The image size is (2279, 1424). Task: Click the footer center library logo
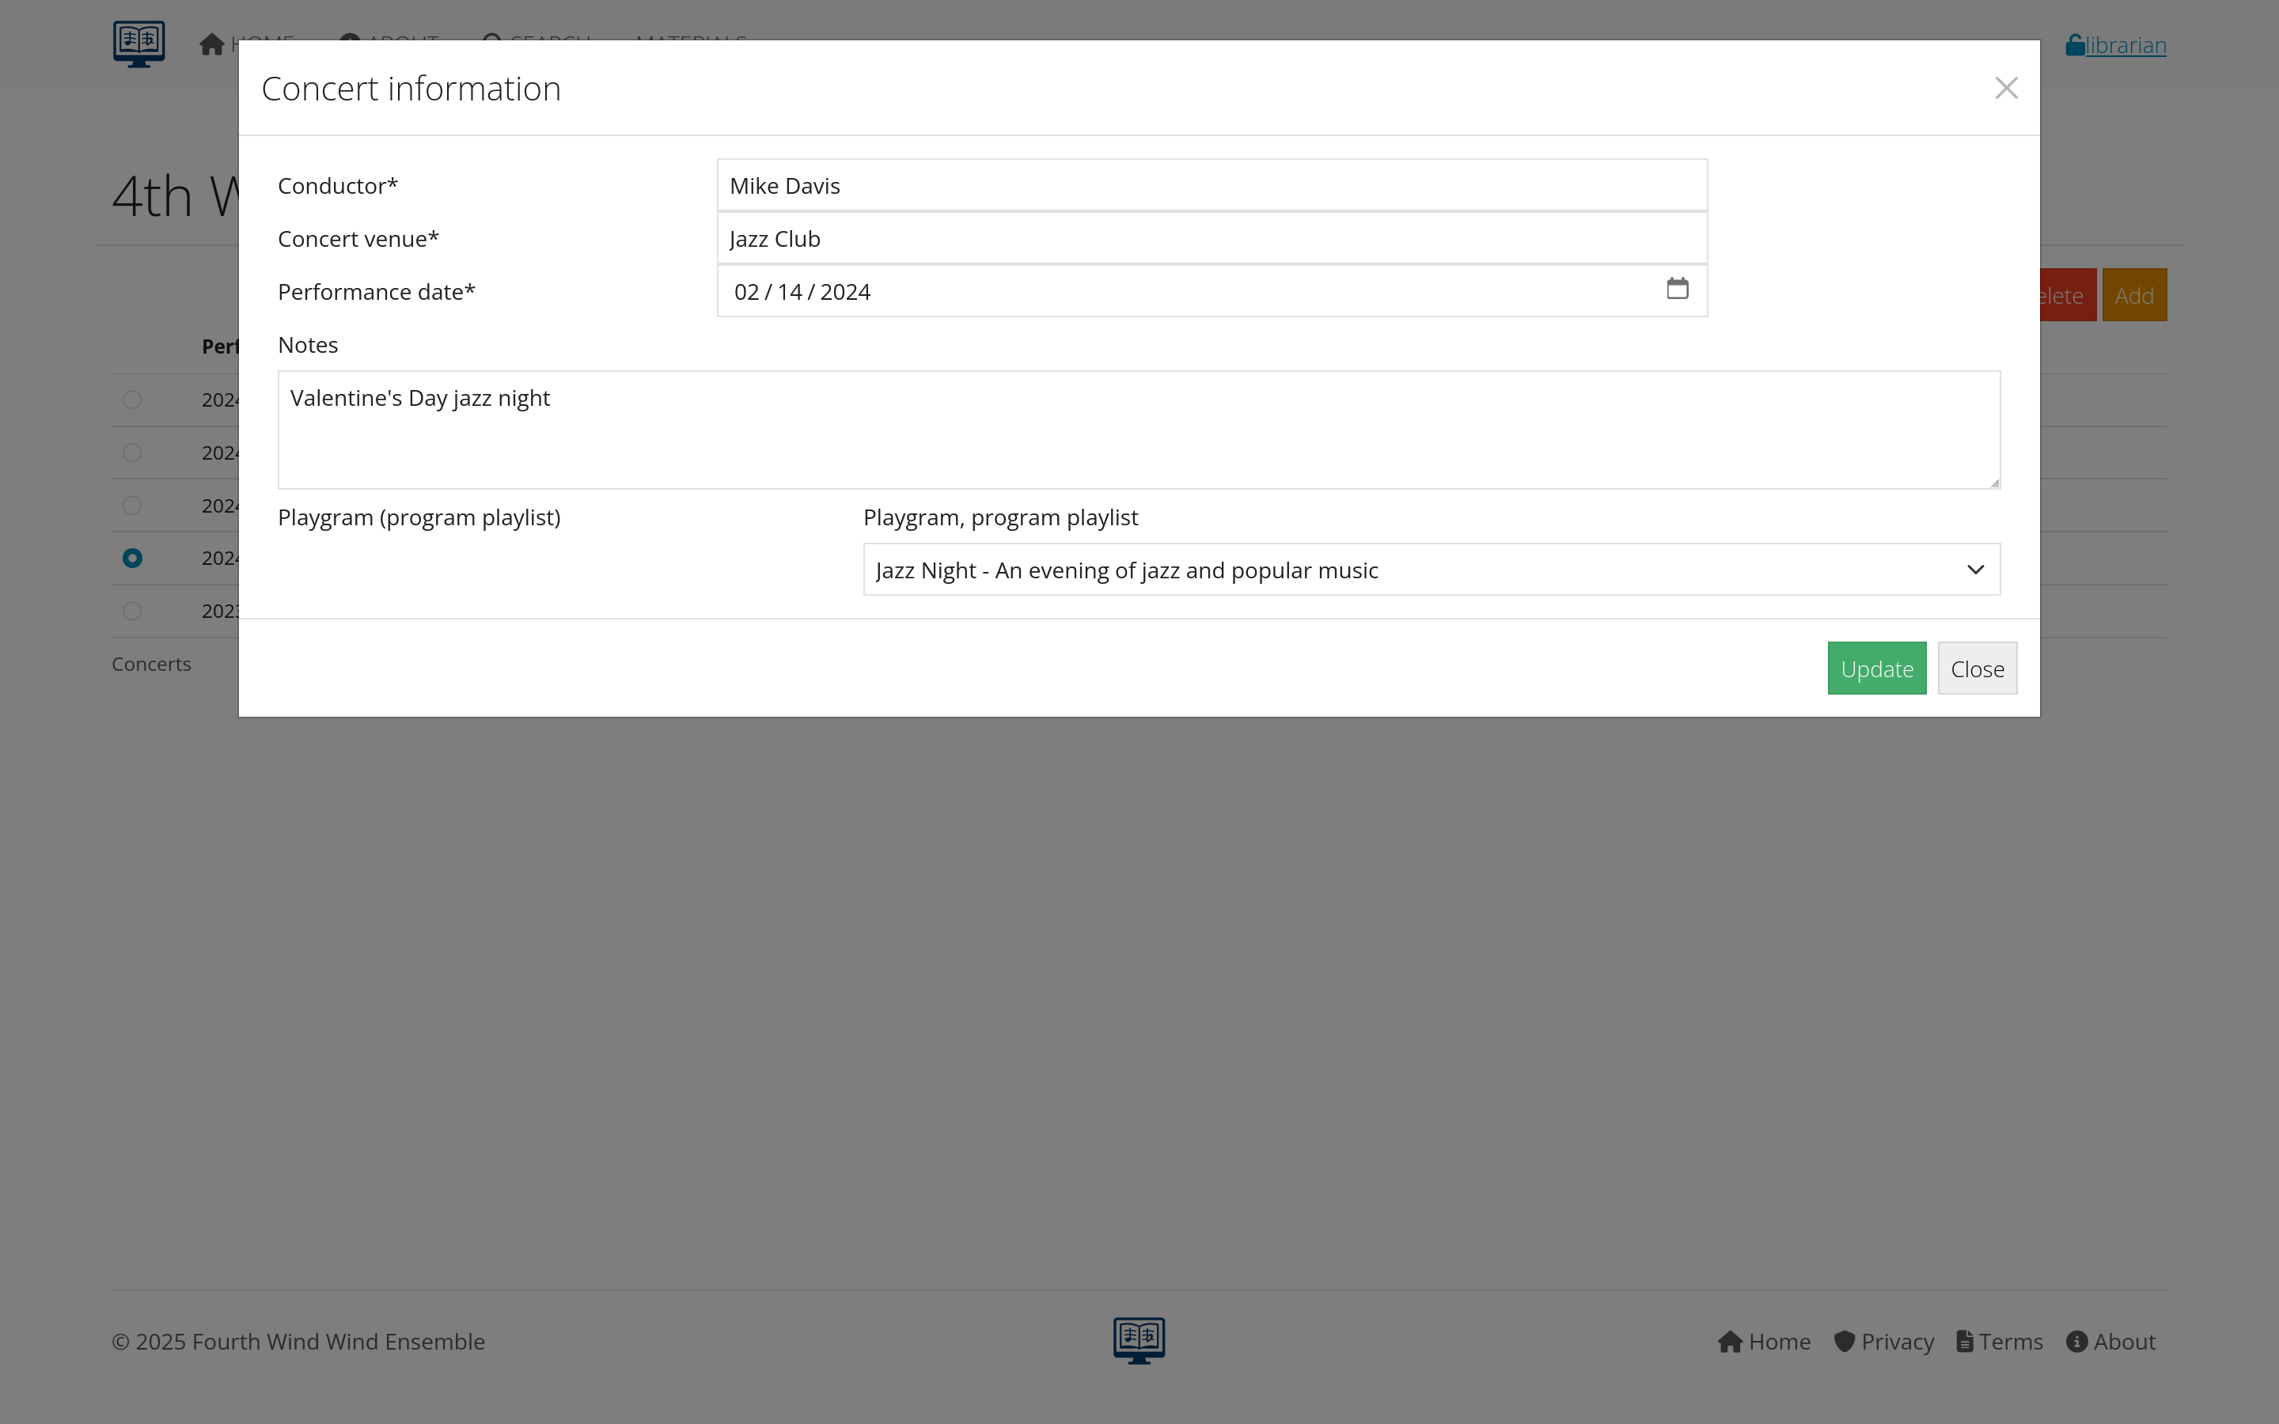pos(1139,1339)
